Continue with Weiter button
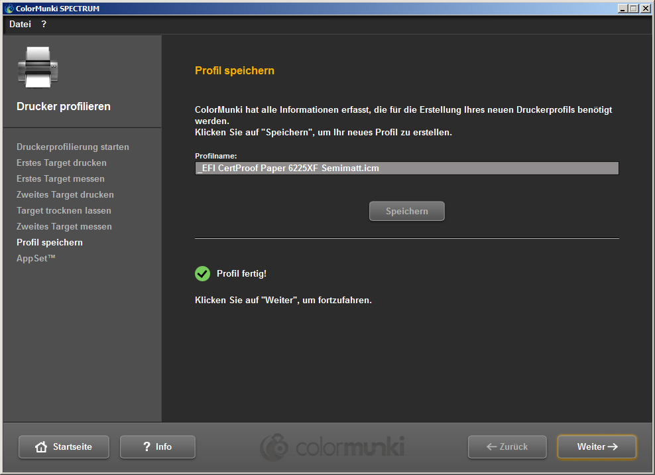655x475 pixels. click(597, 446)
